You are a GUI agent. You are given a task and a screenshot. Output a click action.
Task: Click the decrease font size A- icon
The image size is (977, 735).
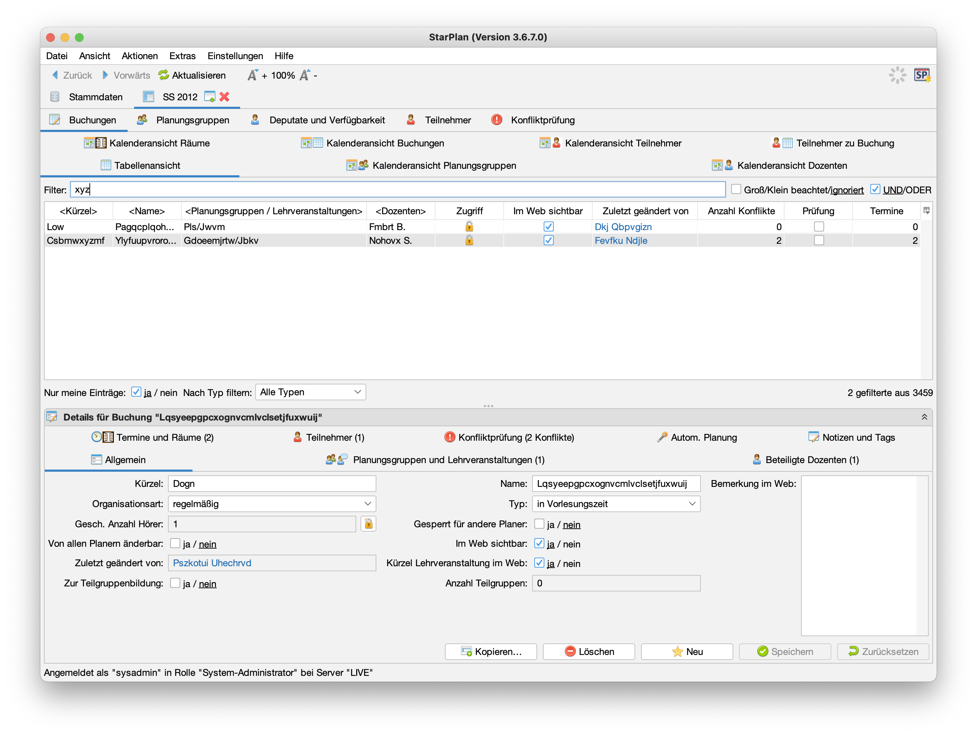tap(305, 75)
